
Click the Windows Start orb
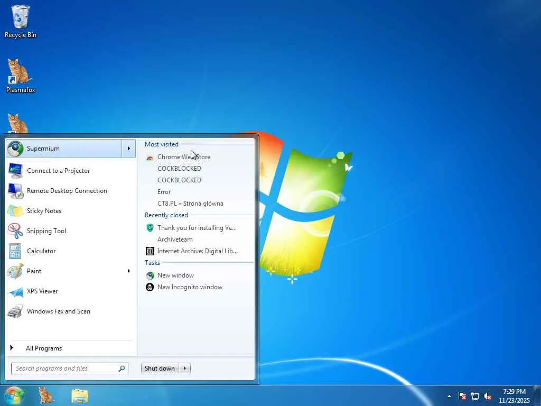point(14,395)
